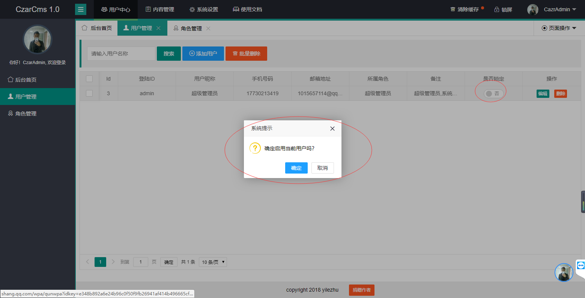The image size is (585, 298).
Task: Click the Id column header
Action: tap(108, 79)
